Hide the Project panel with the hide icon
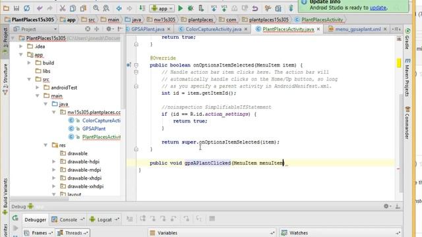The height and width of the screenshot is (237, 422). 120,29
